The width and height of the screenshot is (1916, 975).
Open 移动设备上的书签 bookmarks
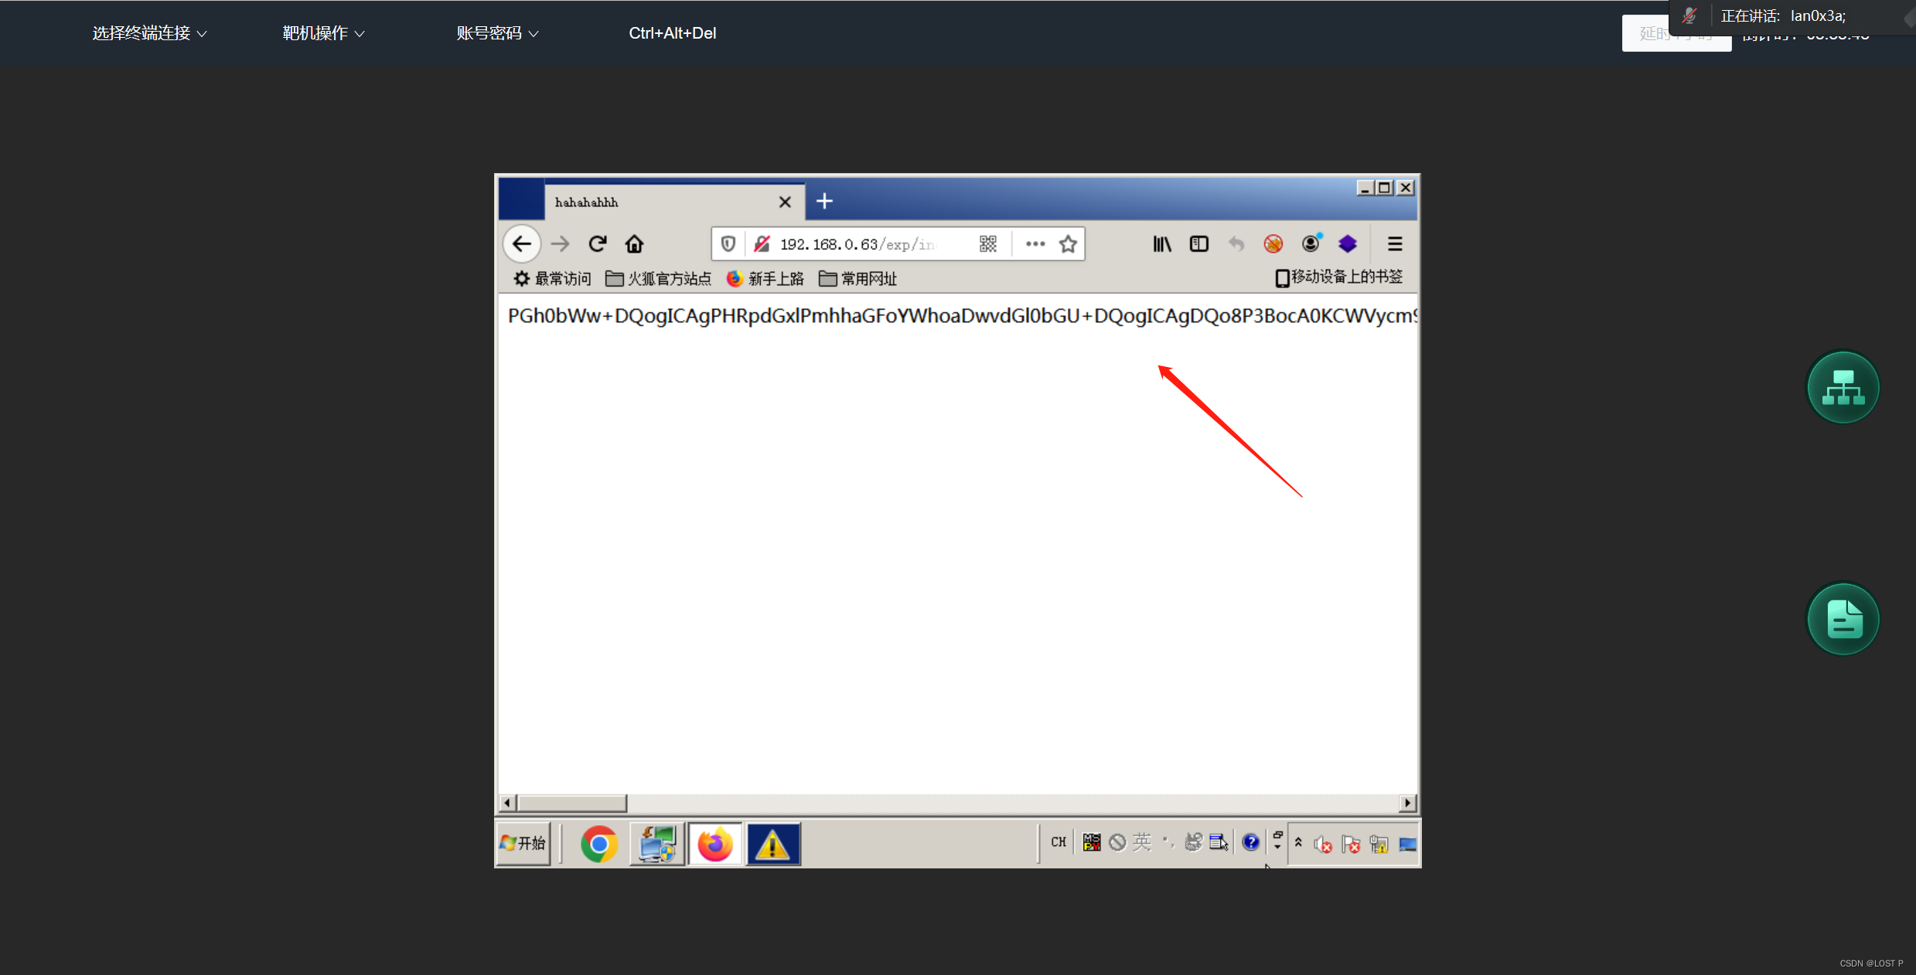click(1338, 277)
